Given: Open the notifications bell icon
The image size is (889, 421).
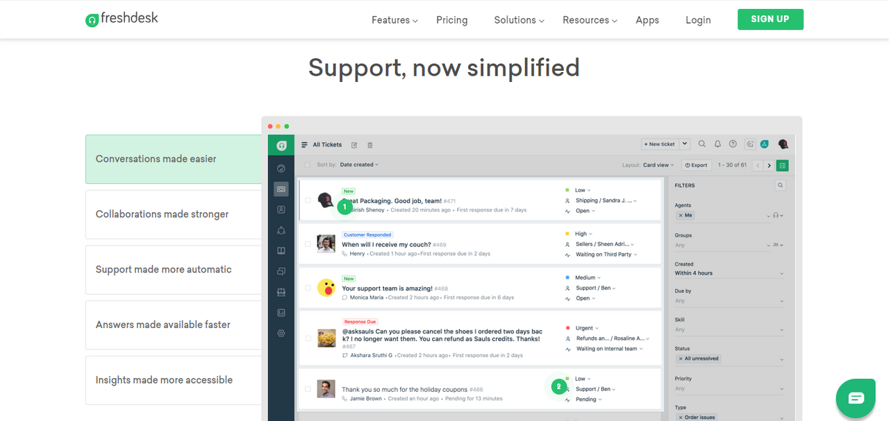Looking at the screenshot, I should pos(718,144).
